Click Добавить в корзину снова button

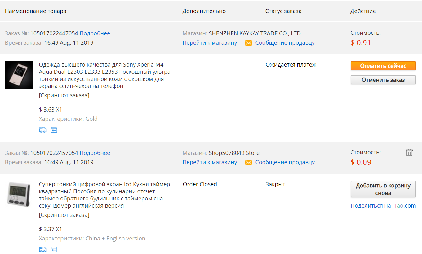(383, 189)
